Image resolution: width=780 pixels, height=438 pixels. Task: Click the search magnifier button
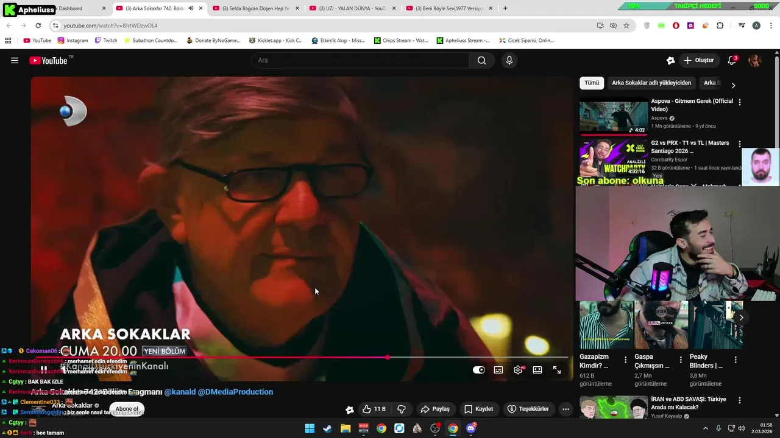481,60
